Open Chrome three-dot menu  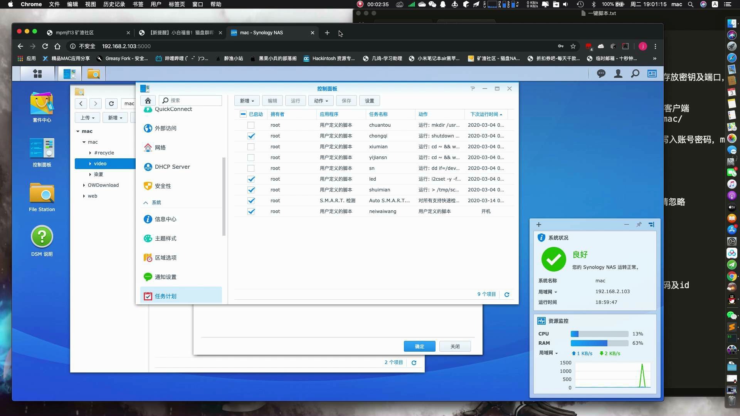tap(655, 46)
